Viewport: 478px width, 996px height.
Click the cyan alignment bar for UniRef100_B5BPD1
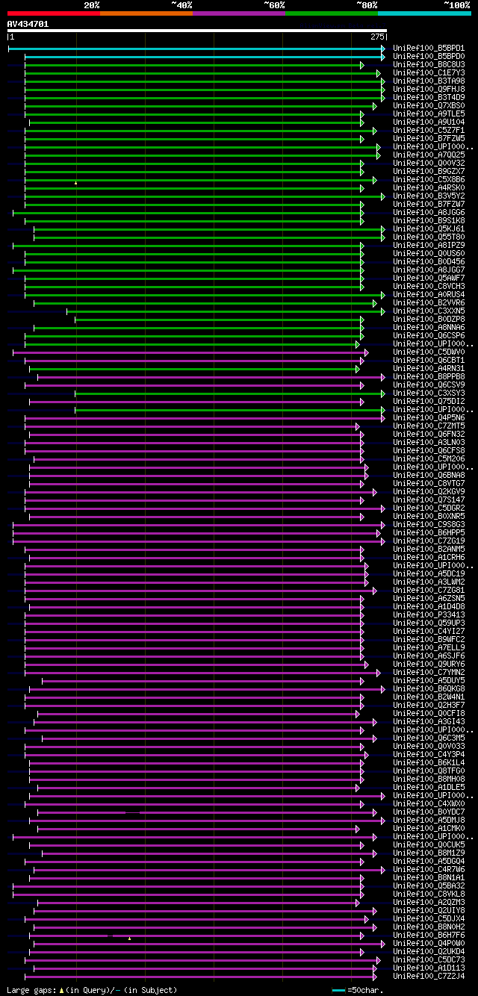196,49
